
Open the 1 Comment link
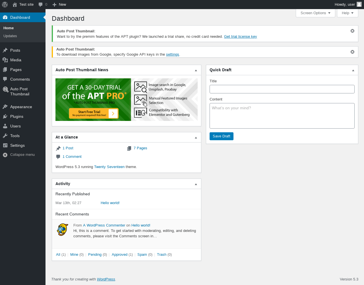click(x=72, y=157)
